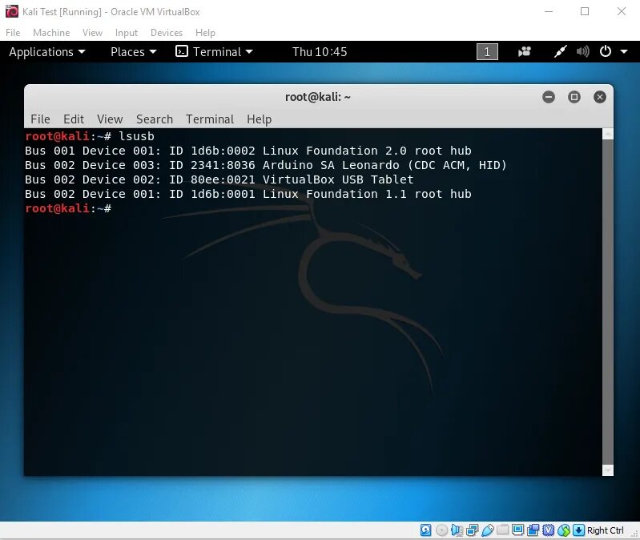Click the network adapters status icon

[473, 530]
